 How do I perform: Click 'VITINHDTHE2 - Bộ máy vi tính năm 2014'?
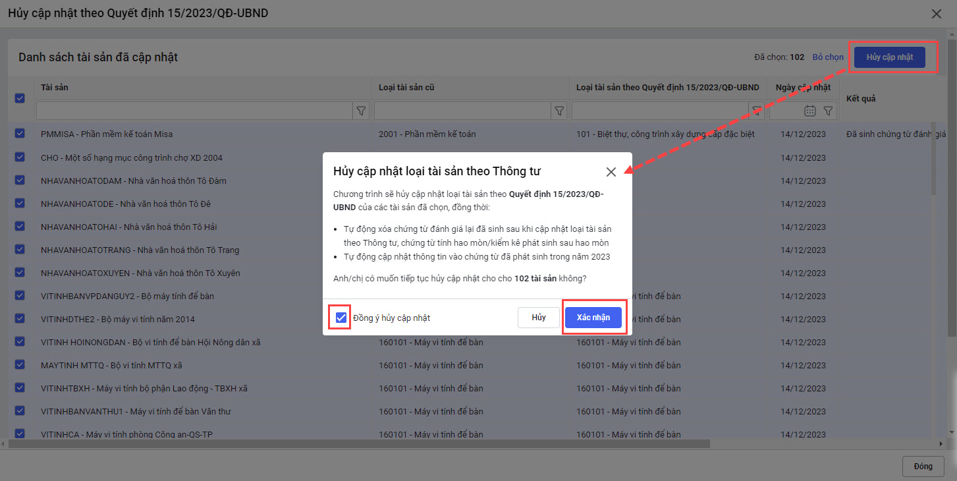point(118,319)
